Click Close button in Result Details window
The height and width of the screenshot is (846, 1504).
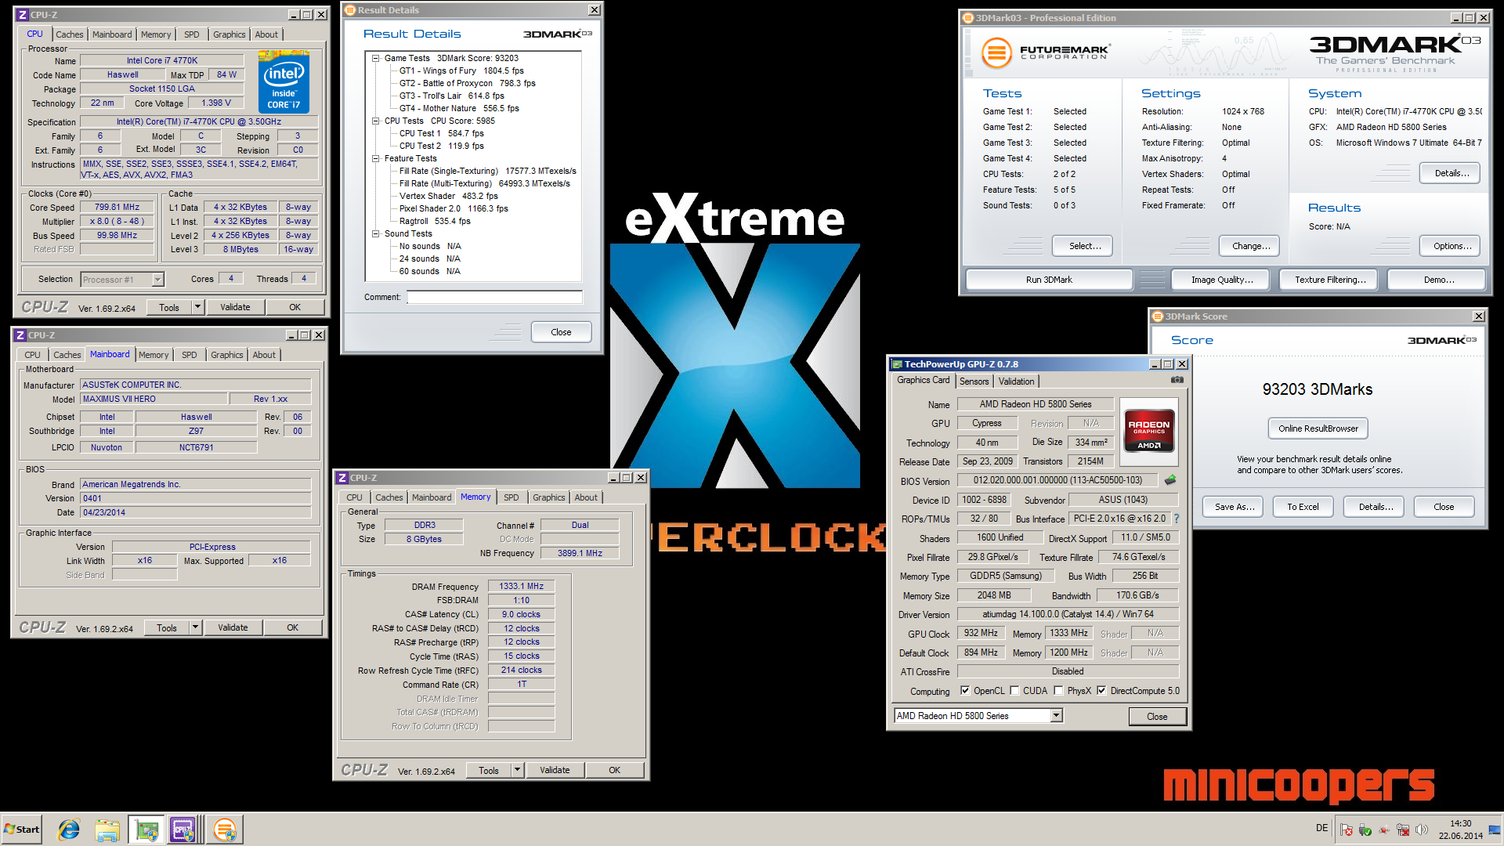[561, 332]
